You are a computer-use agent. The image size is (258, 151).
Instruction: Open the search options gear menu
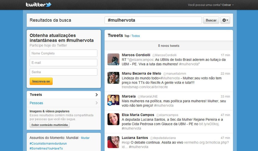pyautogui.click(x=225, y=20)
